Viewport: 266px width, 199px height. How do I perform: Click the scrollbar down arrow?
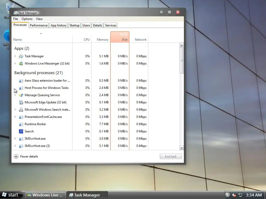click(x=182, y=148)
